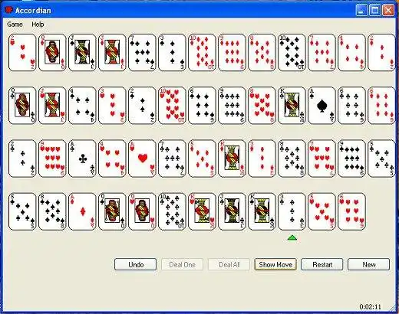Select the 3 of Clubs above green arrow
The width and height of the screenshot is (399, 314).
point(292,211)
